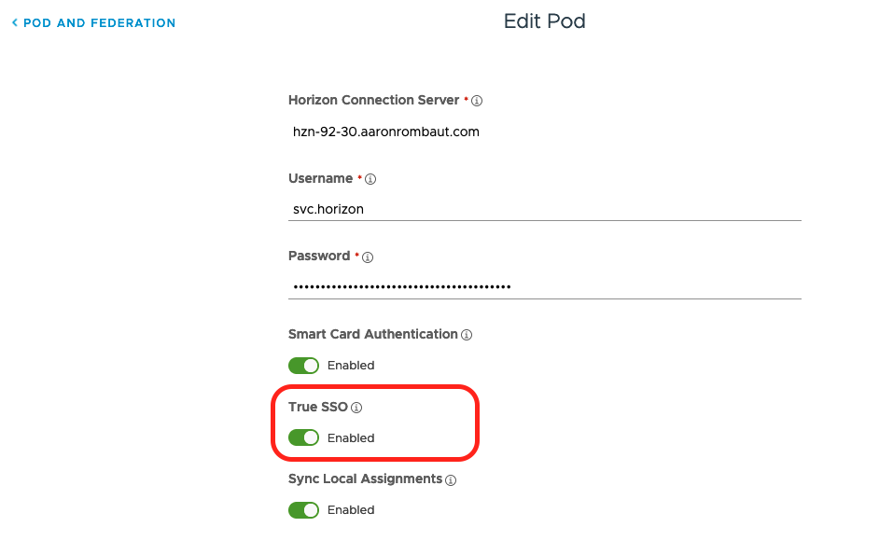
Task: Click the Enabled label under Sync Local Assignments
Action: (x=351, y=509)
